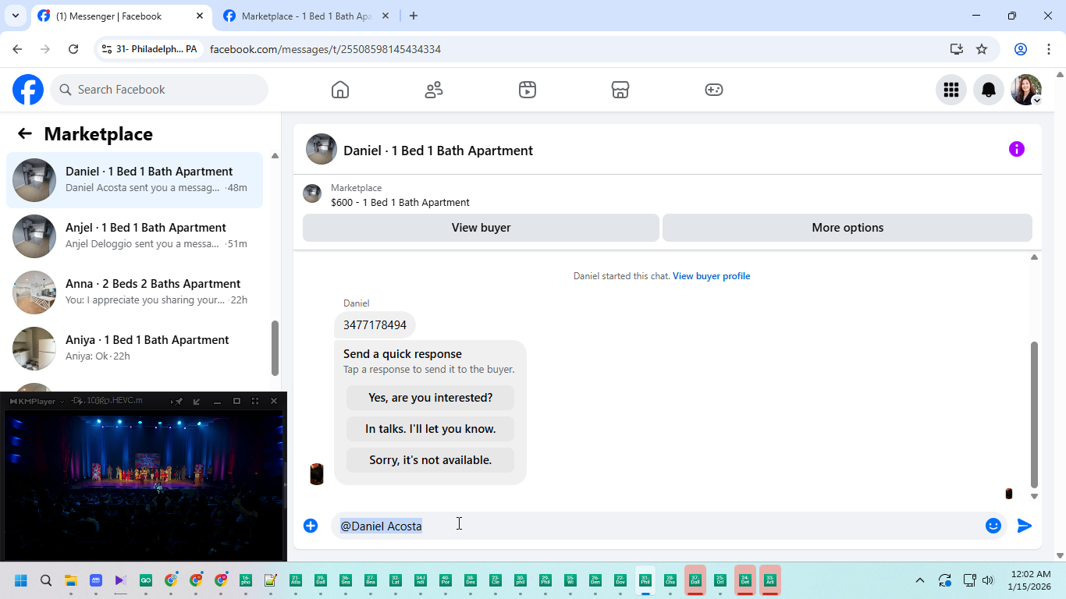Click the install app icon in address bar
This screenshot has height=599, width=1066.
(x=957, y=49)
